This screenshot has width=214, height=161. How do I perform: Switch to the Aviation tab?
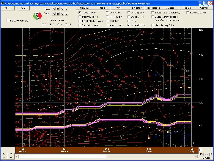click(x=170, y=8)
